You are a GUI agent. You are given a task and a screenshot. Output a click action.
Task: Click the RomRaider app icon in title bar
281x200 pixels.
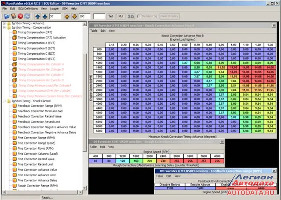coord(3,3)
